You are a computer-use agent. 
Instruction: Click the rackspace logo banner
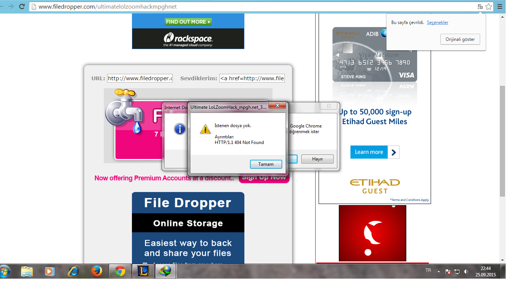coord(188,39)
